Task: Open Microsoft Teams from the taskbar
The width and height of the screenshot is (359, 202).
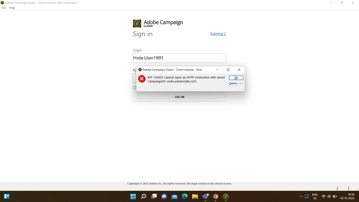Action: click(205, 196)
